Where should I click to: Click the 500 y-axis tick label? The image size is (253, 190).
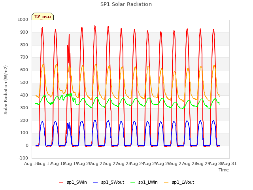click(x=24, y=82)
